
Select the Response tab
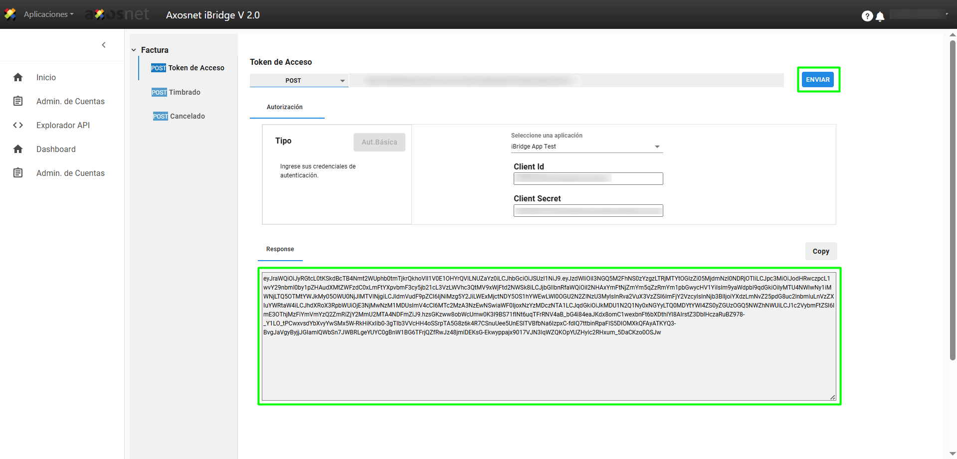click(280, 249)
